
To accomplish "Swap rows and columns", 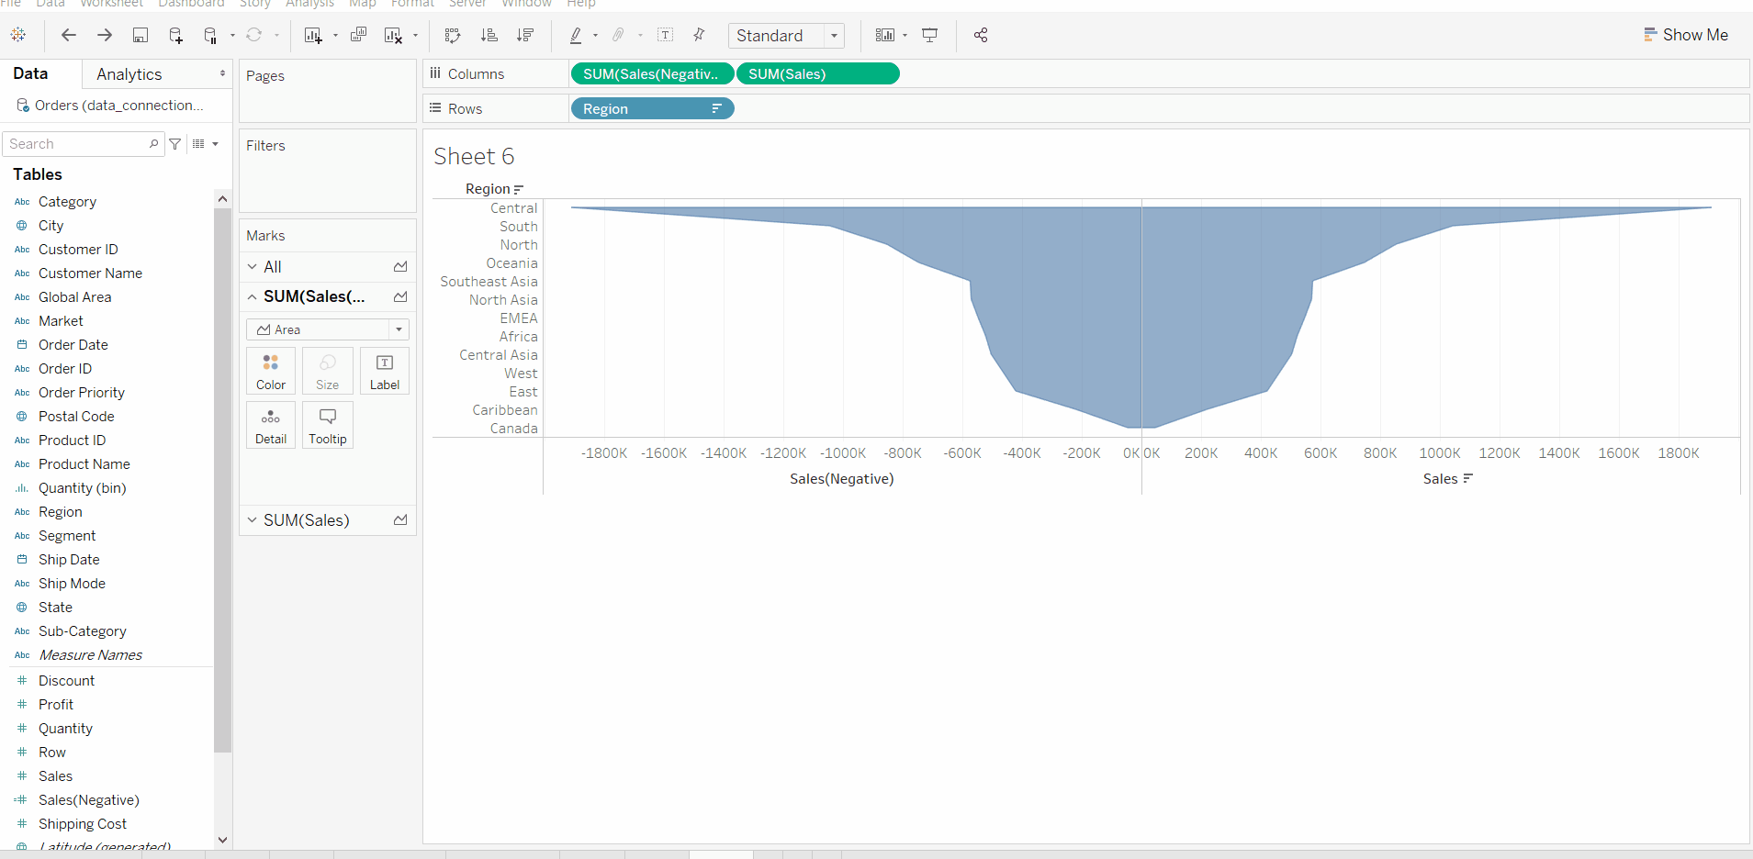I will pos(453,35).
